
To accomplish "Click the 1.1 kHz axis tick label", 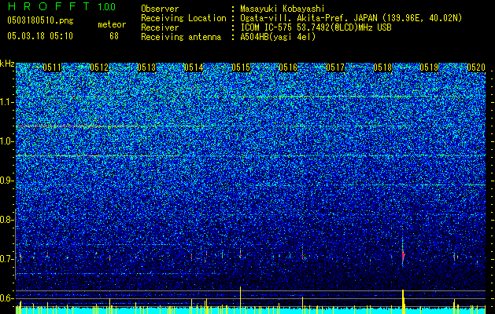I will 6,102.
